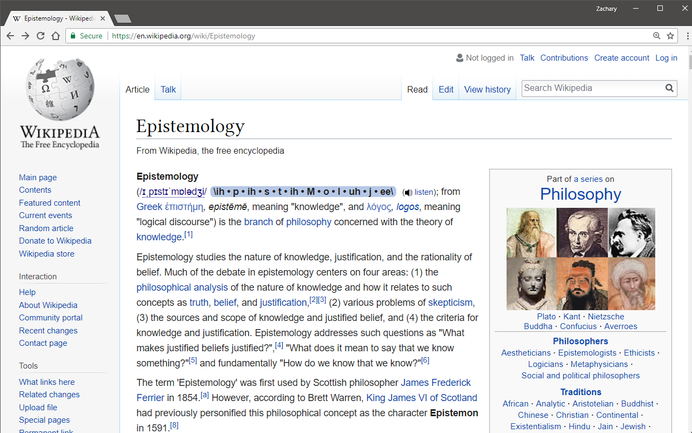
Task: Open Current events
Action: click(x=45, y=215)
